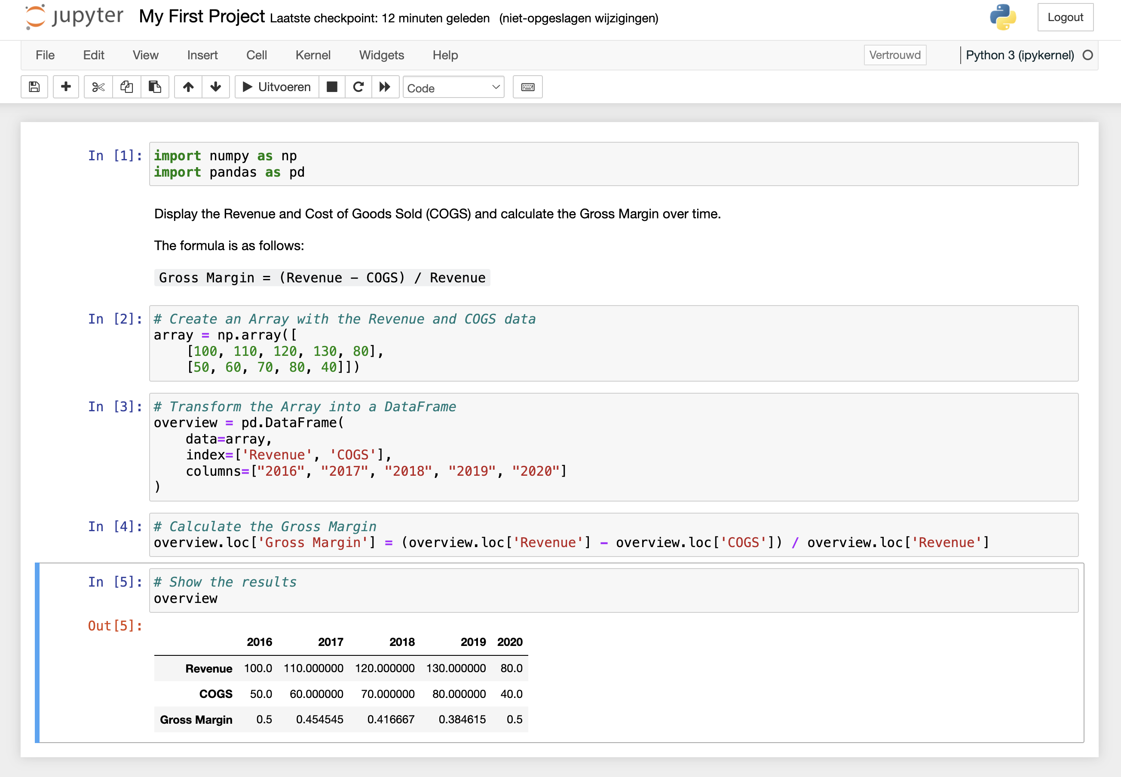This screenshot has height=777, width=1121.
Task: Open the Edit menu
Action: (x=94, y=55)
